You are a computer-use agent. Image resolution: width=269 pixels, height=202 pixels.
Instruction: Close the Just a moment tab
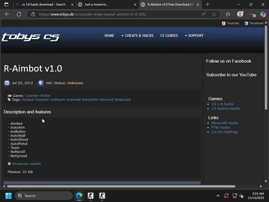[135, 5]
